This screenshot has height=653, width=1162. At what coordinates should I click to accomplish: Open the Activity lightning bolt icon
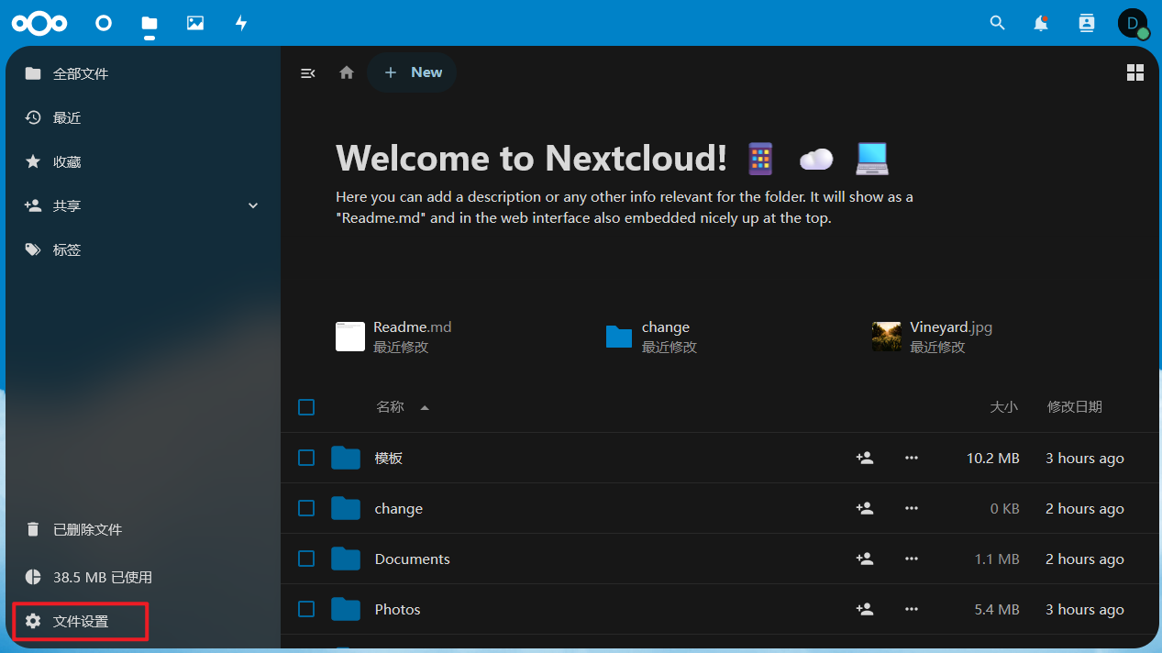[241, 23]
